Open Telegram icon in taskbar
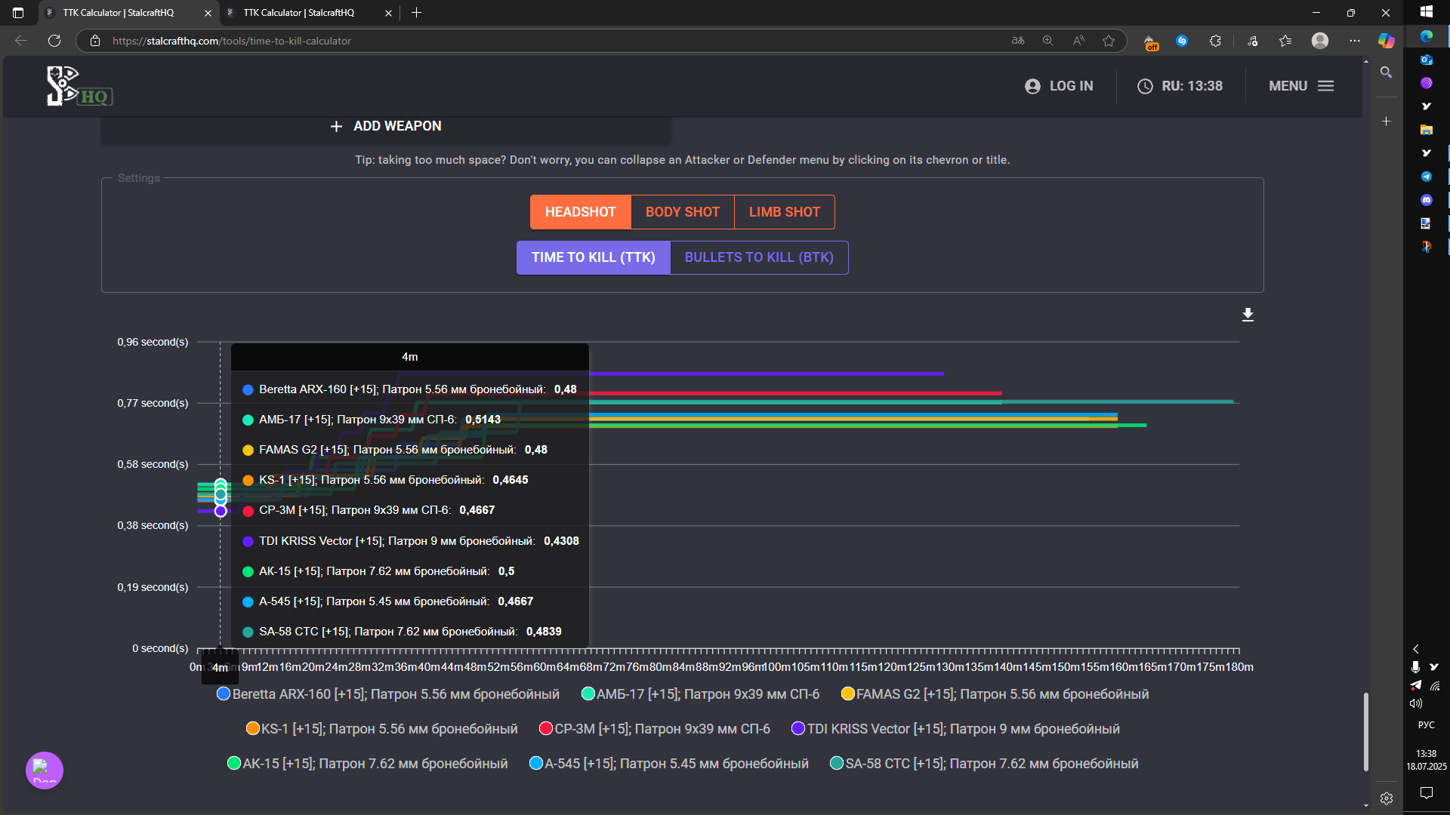 point(1427,177)
